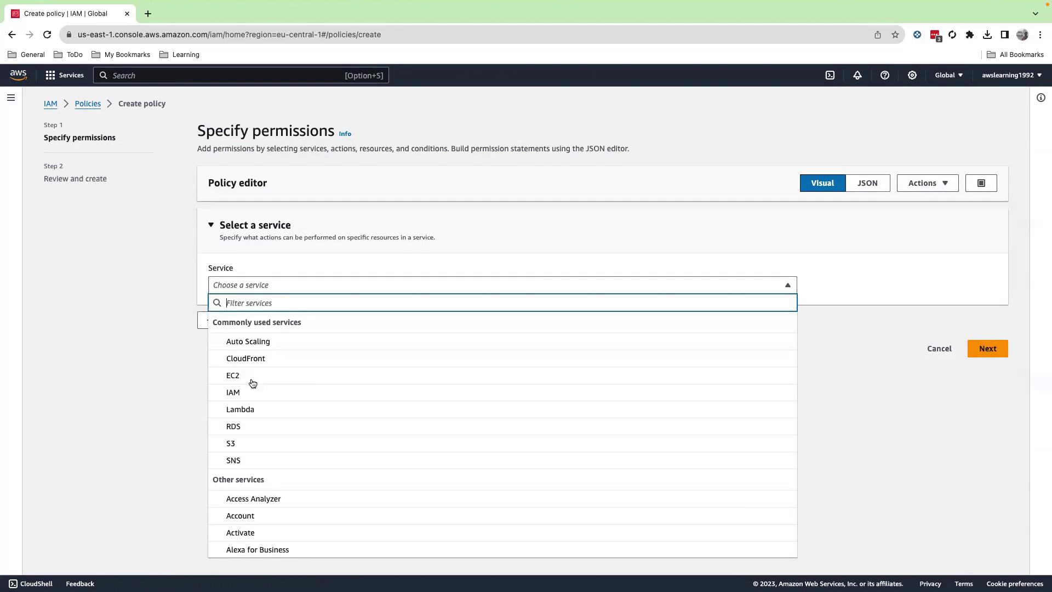Open the console settings gear icon

pyautogui.click(x=912, y=75)
